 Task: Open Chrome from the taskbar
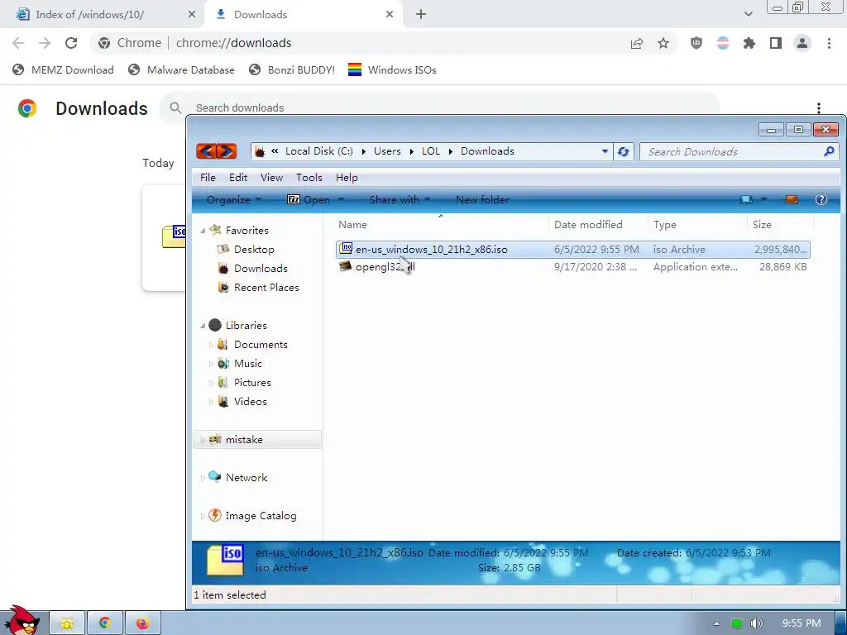(x=105, y=623)
